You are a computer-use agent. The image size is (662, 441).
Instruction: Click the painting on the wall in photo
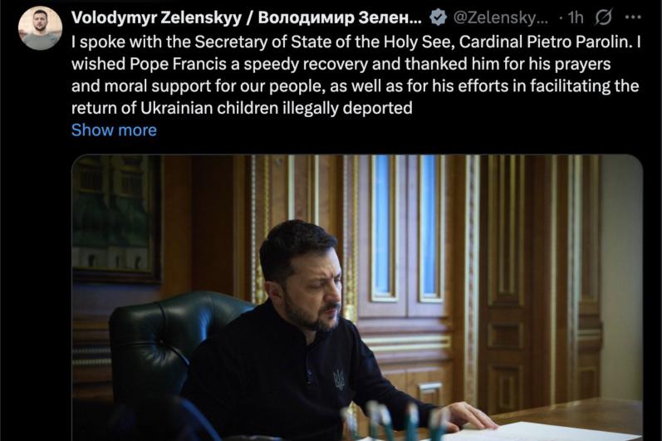[x=116, y=218]
